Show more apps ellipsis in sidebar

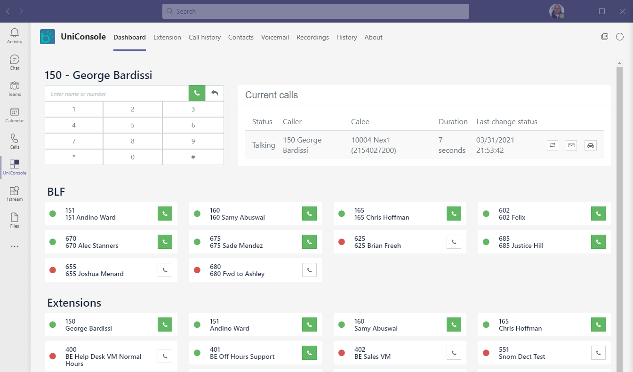point(15,246)
